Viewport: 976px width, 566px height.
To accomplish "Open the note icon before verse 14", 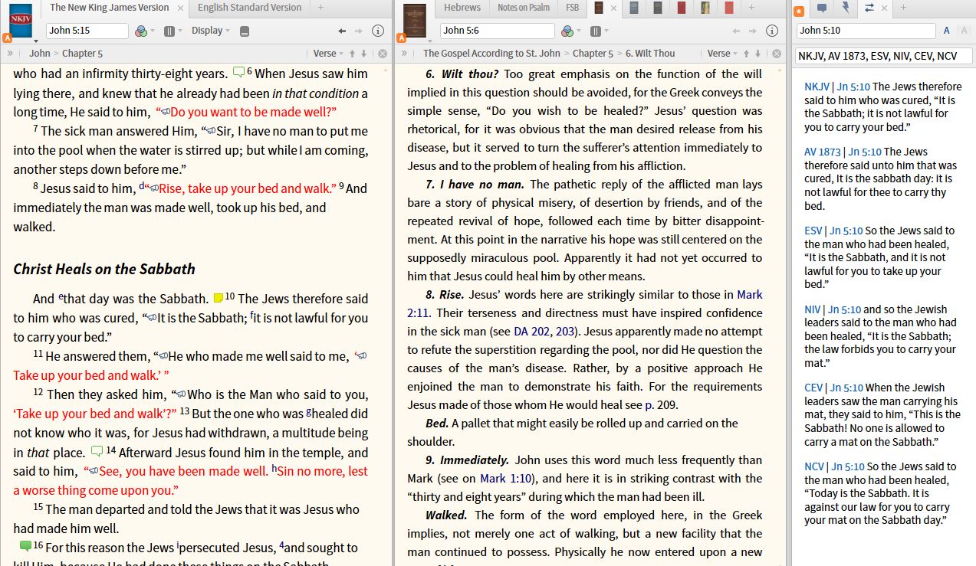I will coord(97,451).
